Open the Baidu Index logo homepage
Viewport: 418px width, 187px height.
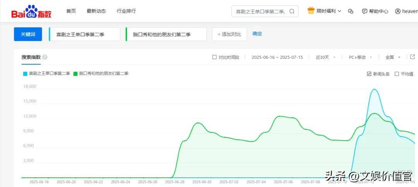point(31,11)
